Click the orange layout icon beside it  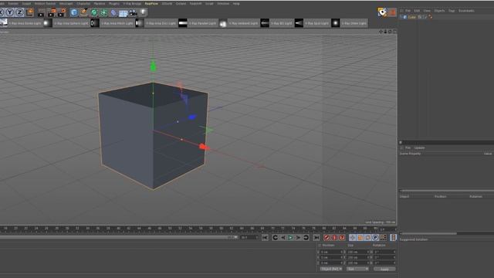pyautogui.click(x=392, y=12)
